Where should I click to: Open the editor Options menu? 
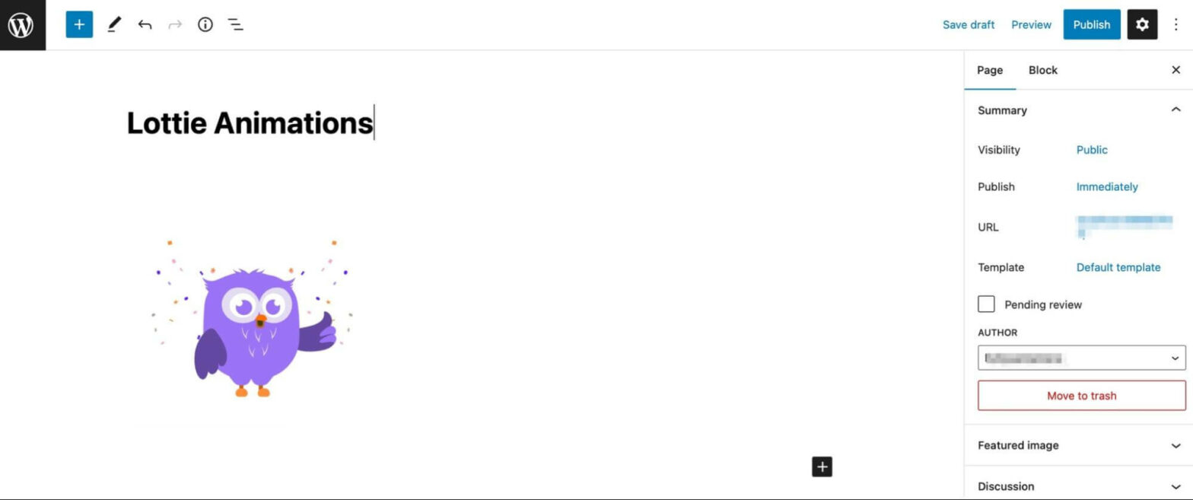[1176, 24]
